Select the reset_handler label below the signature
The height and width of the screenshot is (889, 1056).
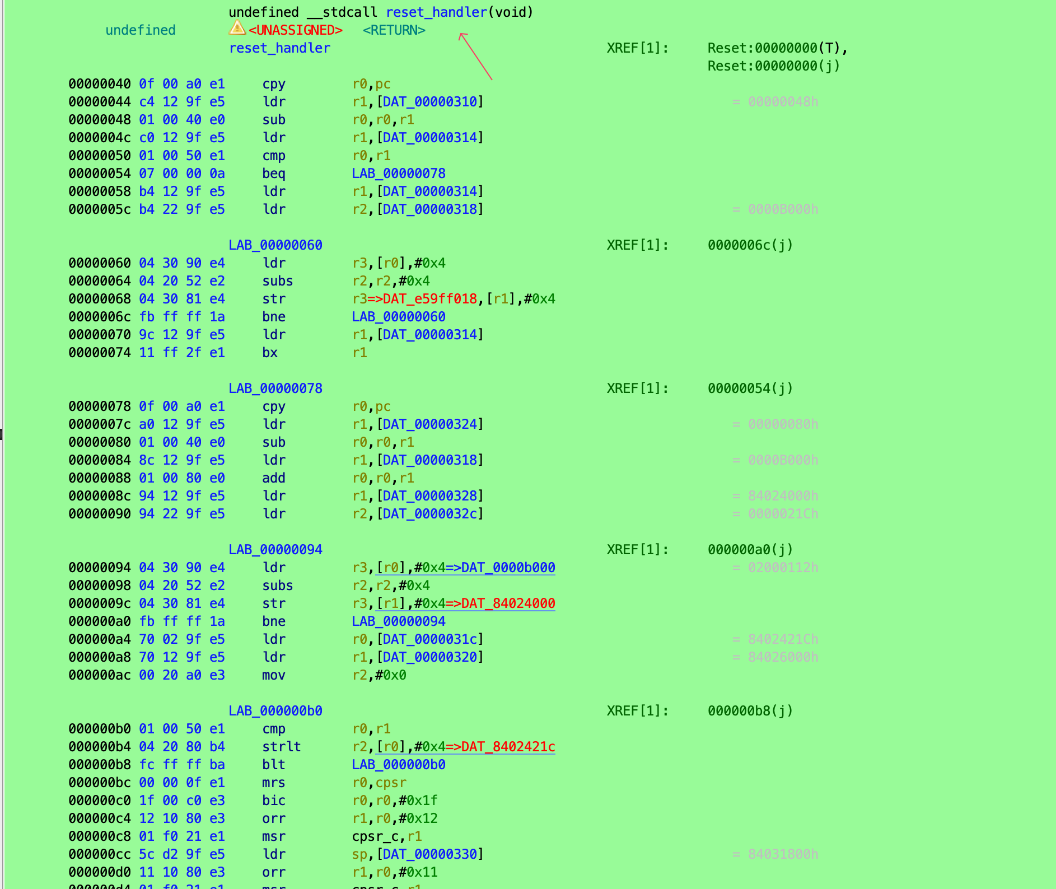(279, 48)
